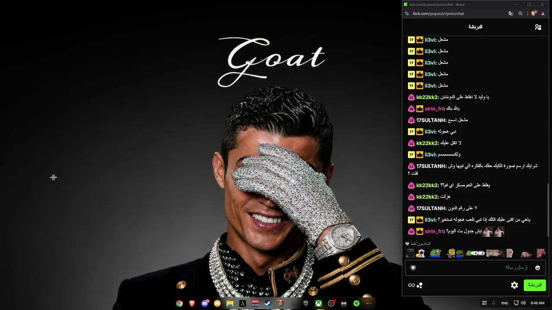Click sirin_frl username on the emote message
Image resolution: width=552 pixels, height=310 pixels.
pyautogui.click(x=434, y=231)
